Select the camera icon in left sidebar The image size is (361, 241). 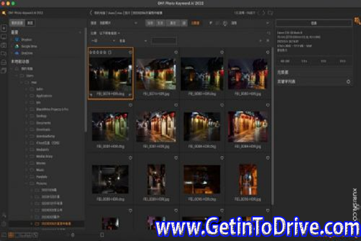point(4,45)
